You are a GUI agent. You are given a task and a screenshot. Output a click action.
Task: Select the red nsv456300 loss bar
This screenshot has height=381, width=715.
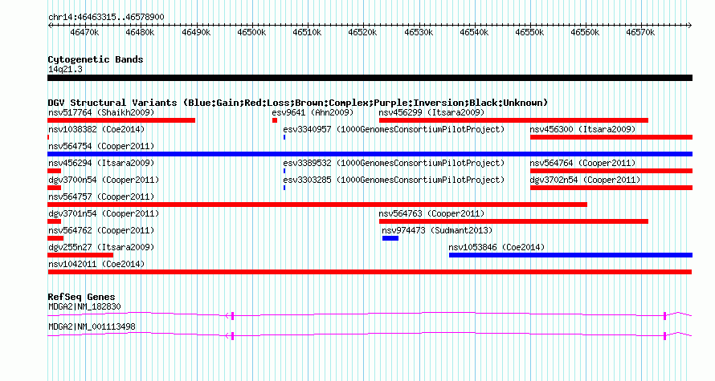(x=611, y=137)
